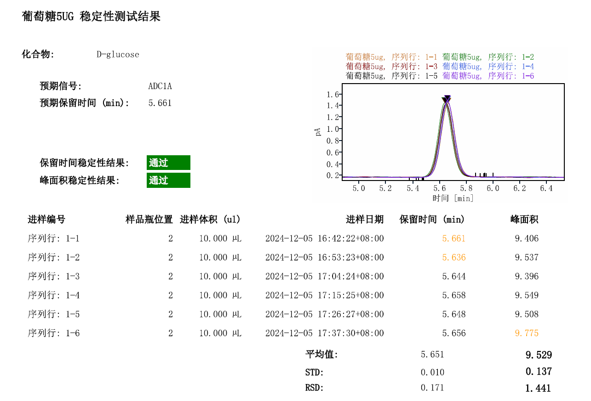This screenshot has width=591, height=401.
Task: Click the 进样体积 (ul) column header
Action: pyautogui.click(x=210, y=220)
